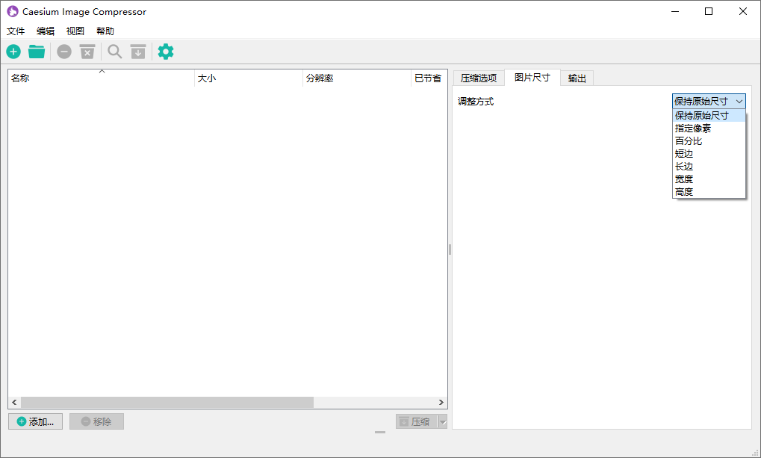
Task: Click the file list horizontal scrollbar thumb
Action: [x=167, y=402]
